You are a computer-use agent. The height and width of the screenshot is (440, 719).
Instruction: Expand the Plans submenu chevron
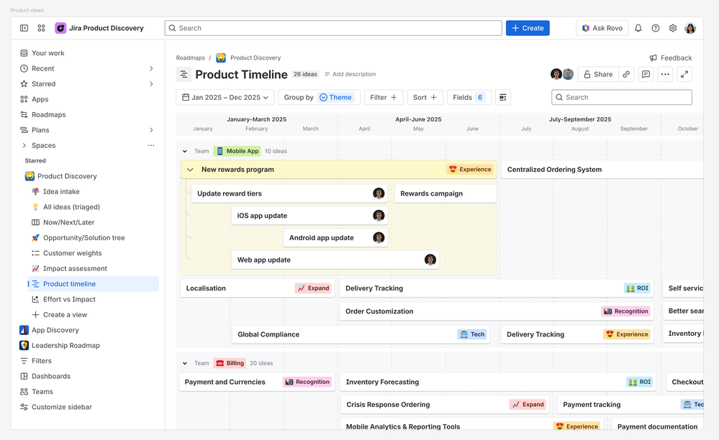pyautogui.click(x=151, y=130)
